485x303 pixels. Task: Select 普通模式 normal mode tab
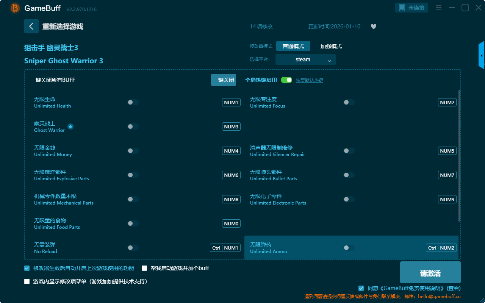[293, 46]
